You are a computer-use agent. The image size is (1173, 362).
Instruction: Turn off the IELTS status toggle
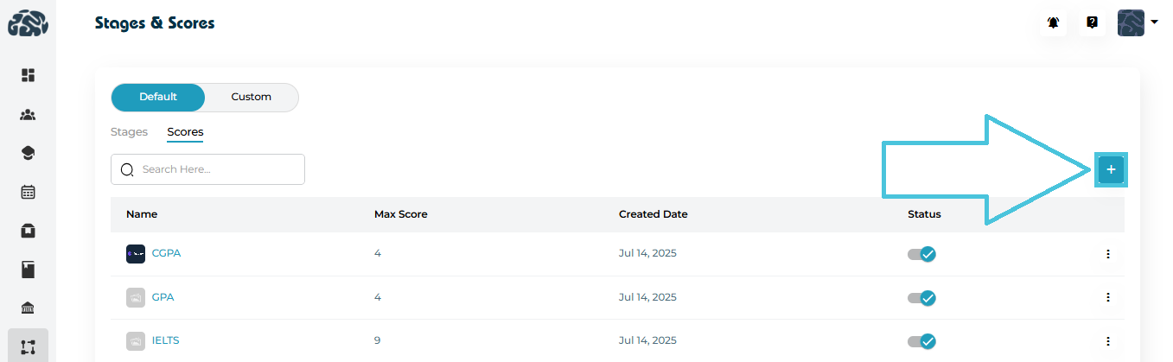pyautogui.click(x=922, y=340)
